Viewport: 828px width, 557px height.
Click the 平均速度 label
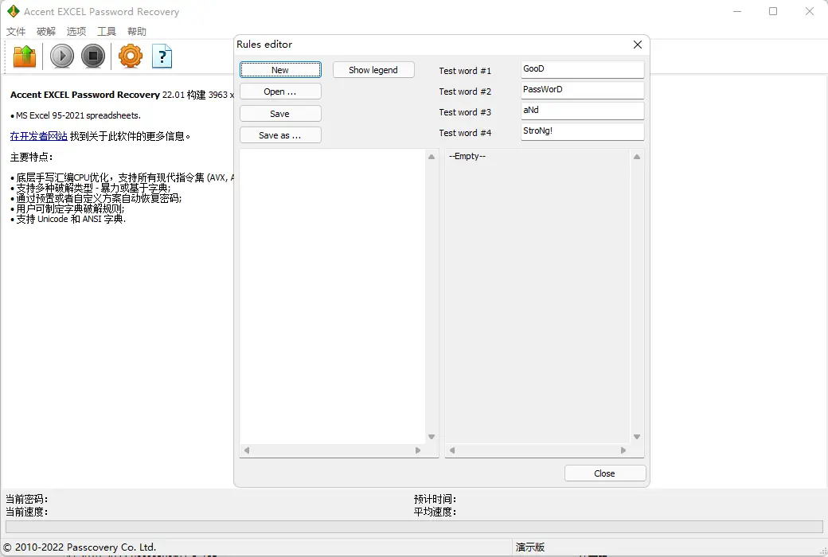[435, 512]
